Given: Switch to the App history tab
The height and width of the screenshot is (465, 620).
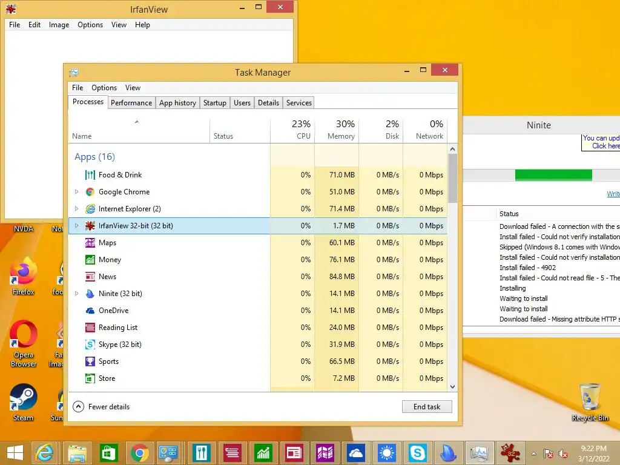Looking at the screenshot, I should point(177,103).
